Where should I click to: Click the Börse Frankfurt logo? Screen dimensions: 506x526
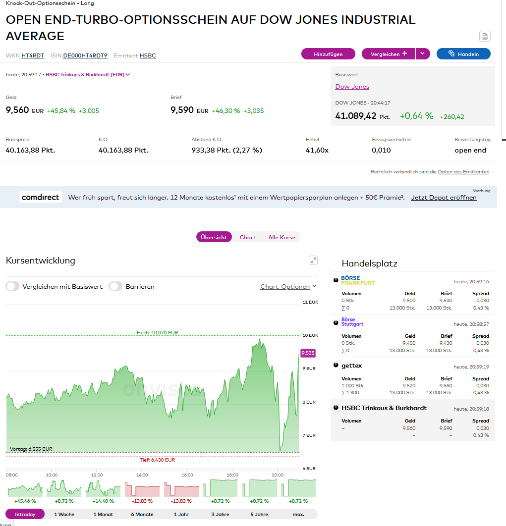[358, 280]
